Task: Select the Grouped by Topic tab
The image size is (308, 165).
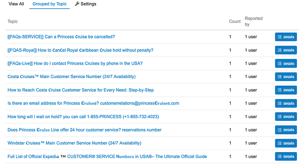Action: click(50, 4)
